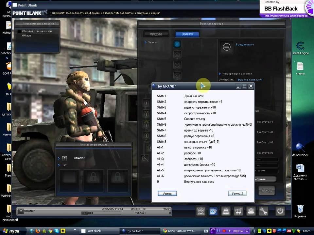Open the shop cart icon
This screenshot has height=235, width=314.
coord(238,211)
